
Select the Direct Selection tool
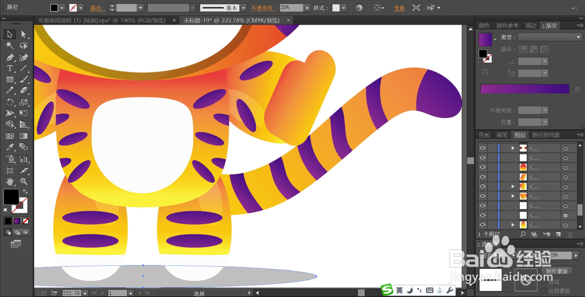23,34
